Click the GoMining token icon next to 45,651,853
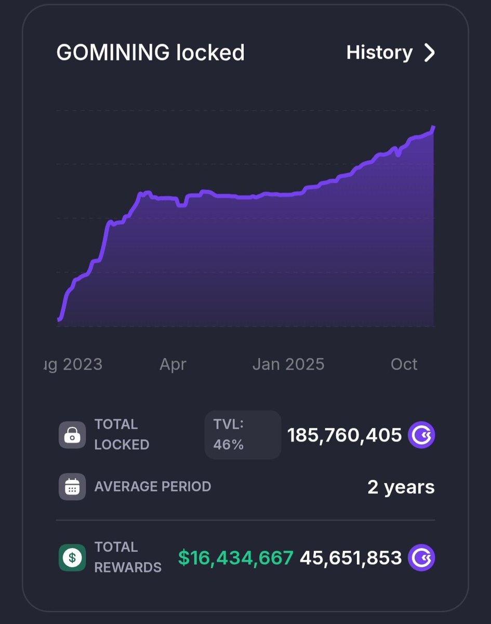 click(421, 558)
